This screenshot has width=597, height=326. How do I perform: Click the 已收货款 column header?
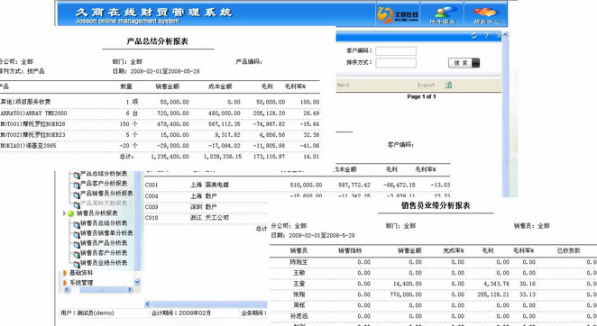pyautogui.click(x=568, y=250)
